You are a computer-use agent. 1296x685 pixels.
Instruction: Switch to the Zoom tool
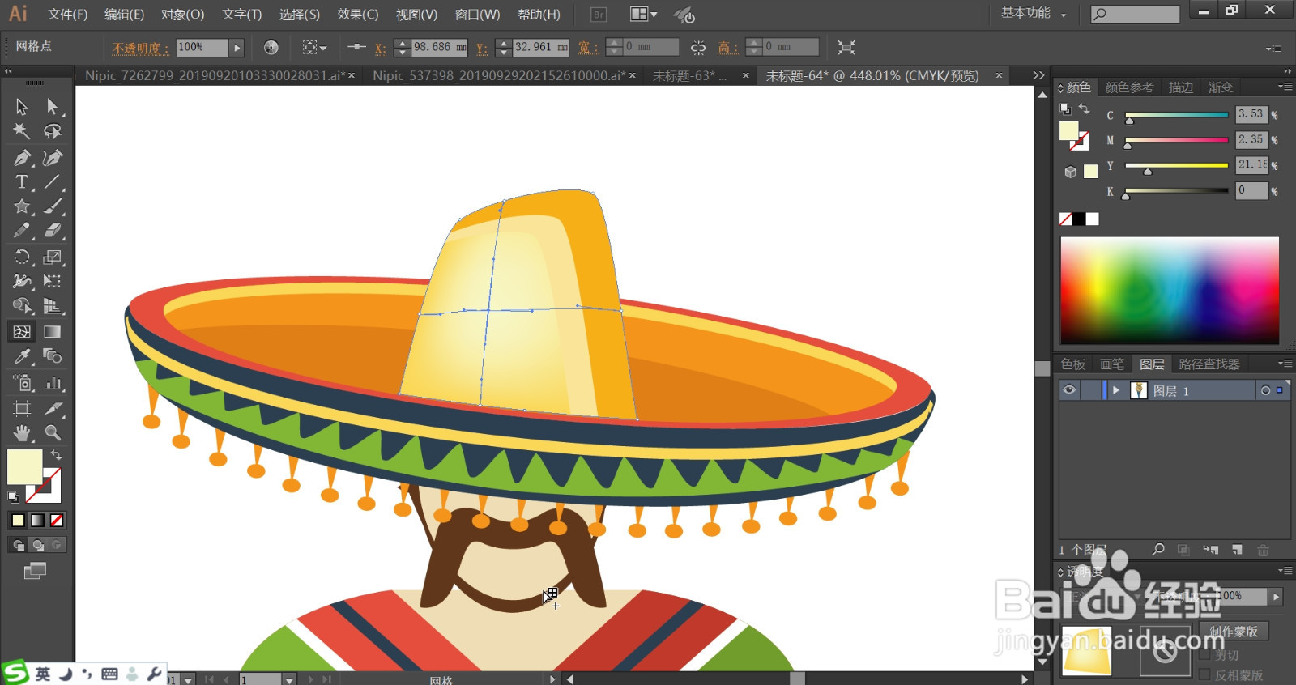53,433
